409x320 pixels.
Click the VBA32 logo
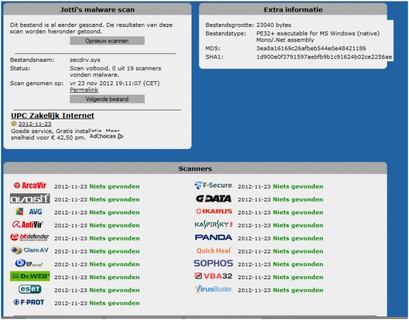[x=214, y=276]
